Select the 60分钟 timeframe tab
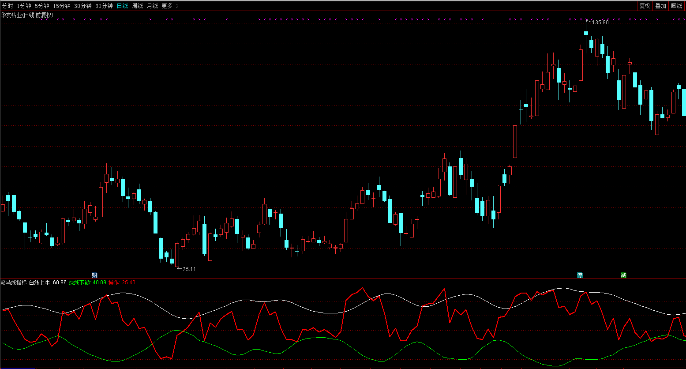The height and width of the screenshot is (369, 686). point(104,6)
